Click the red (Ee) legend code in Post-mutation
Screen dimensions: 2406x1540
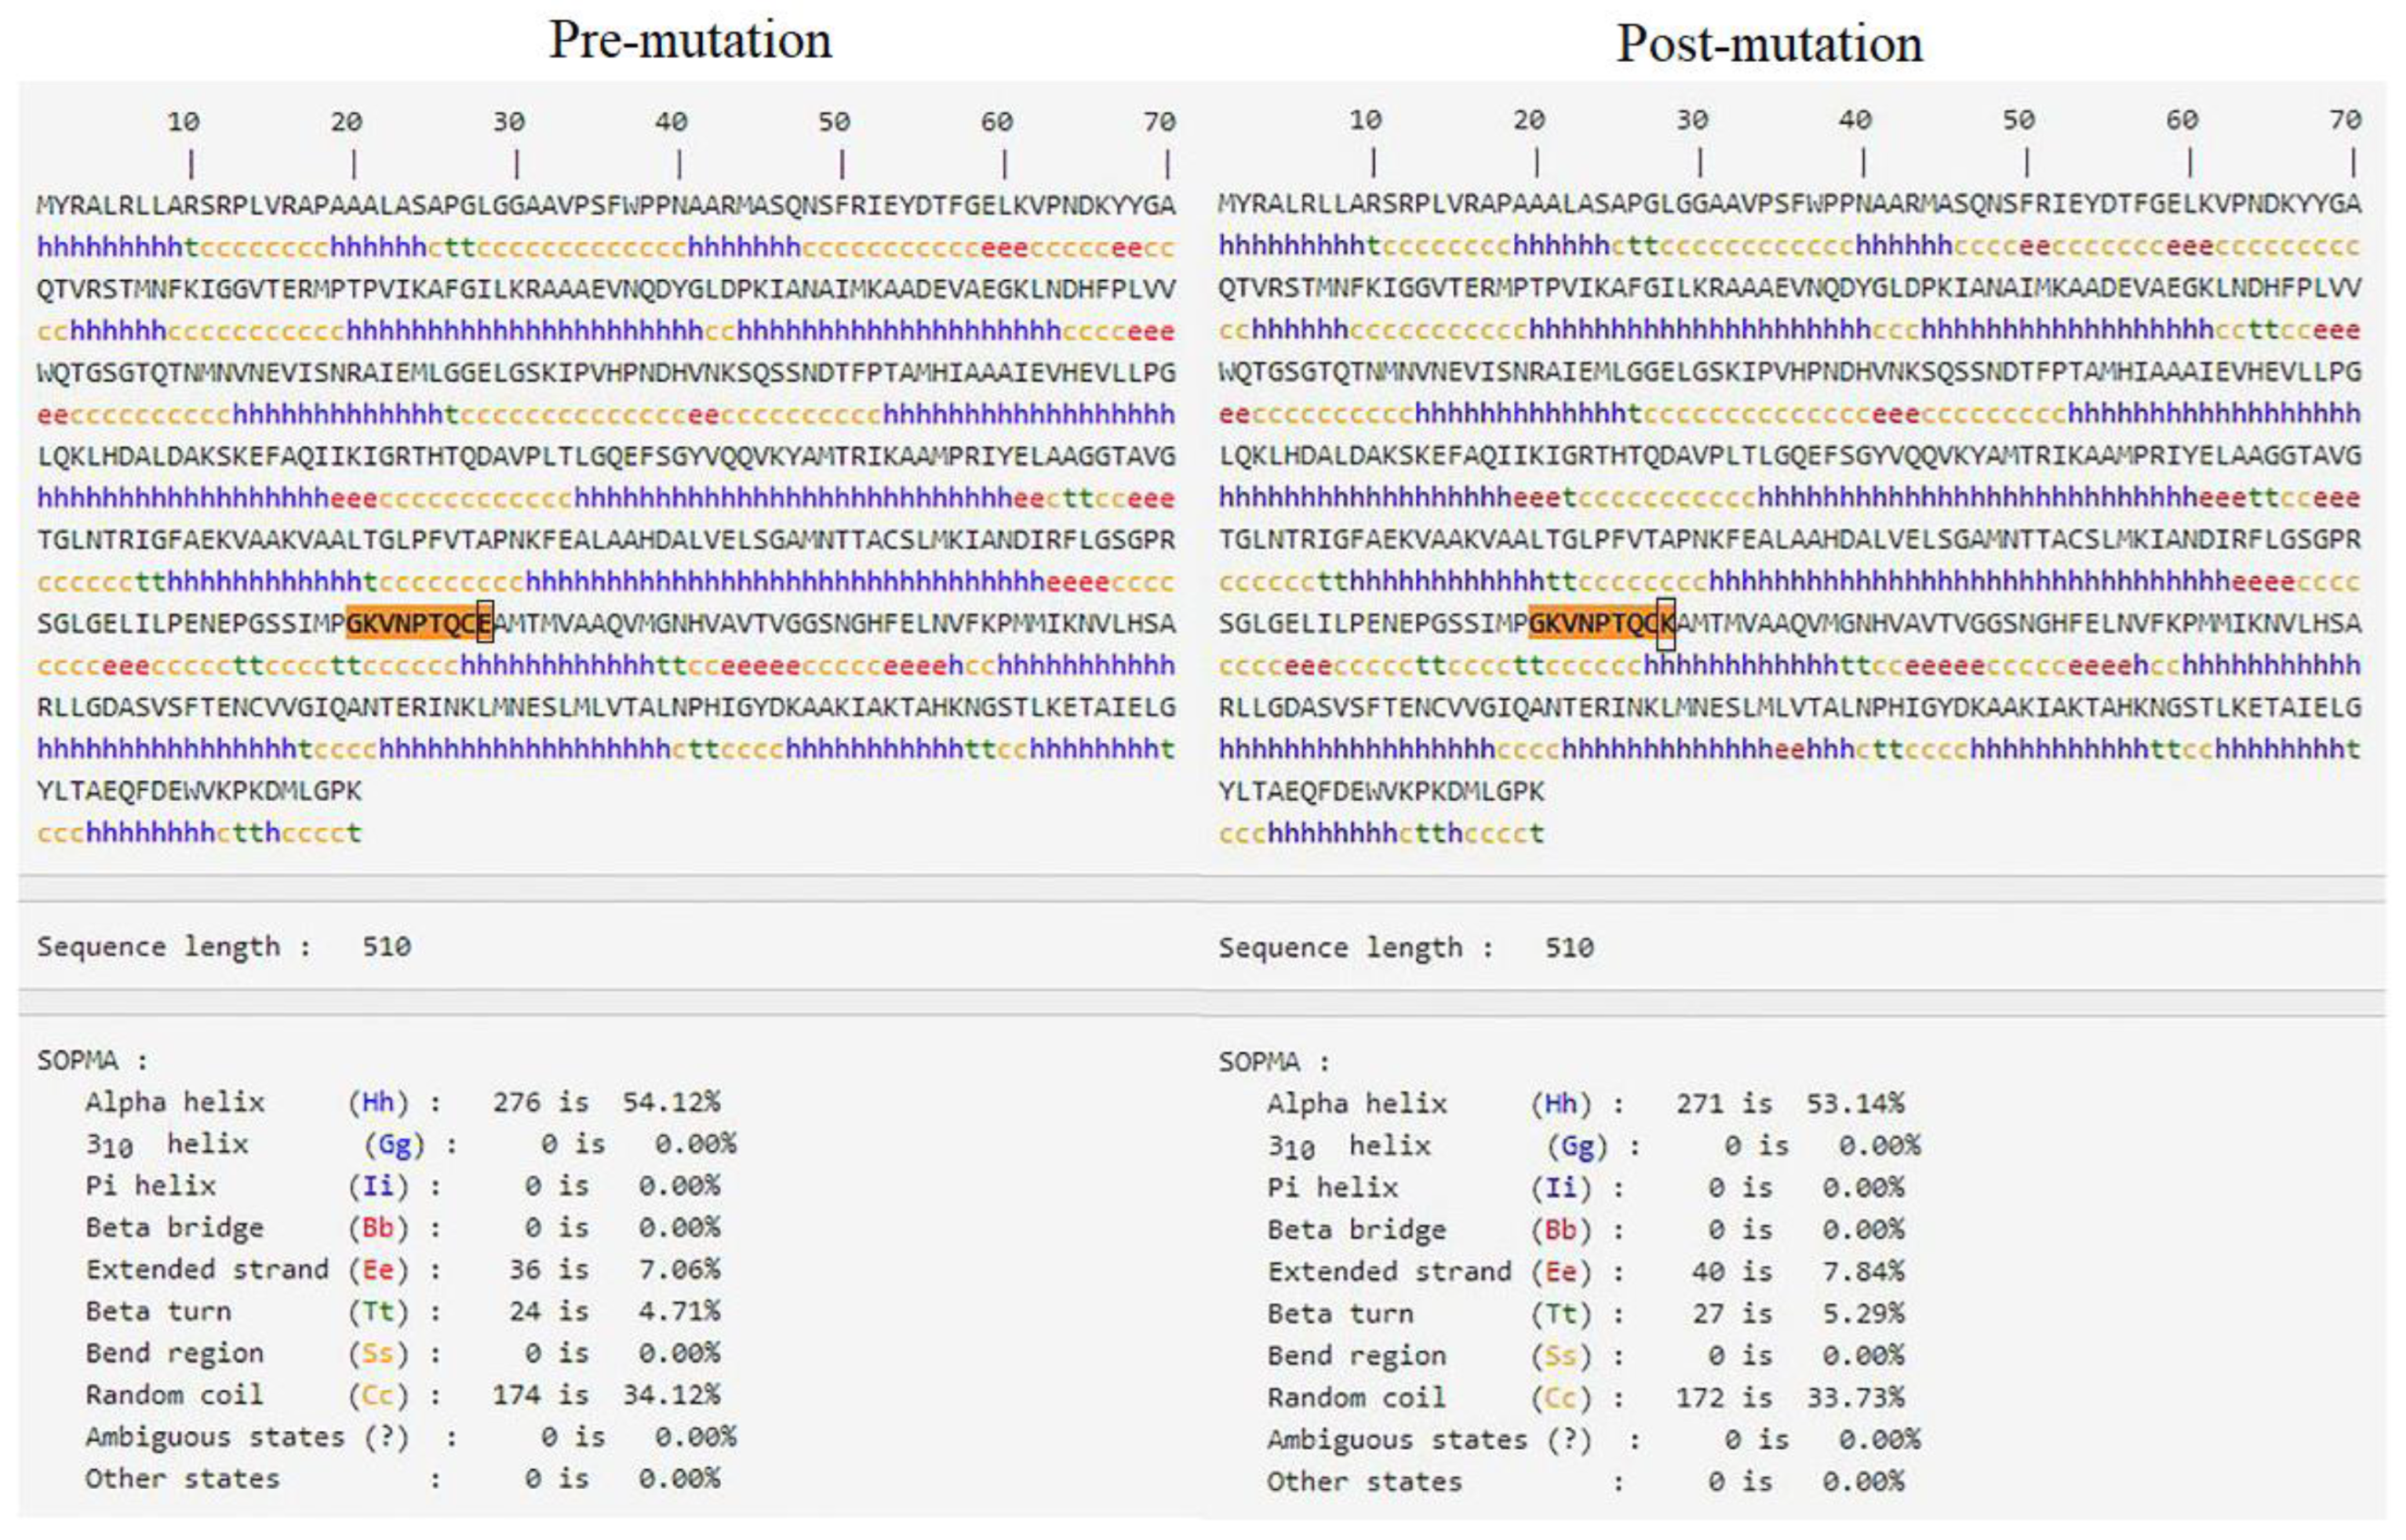[1560, 1271]
